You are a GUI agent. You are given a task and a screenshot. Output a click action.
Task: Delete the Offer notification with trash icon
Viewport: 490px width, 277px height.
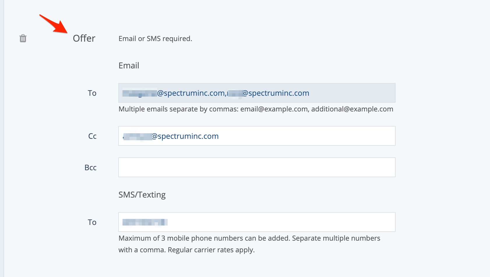click(23, 38)
